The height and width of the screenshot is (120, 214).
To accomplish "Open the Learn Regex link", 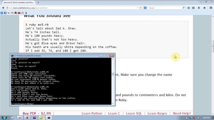I will [157, 113].
